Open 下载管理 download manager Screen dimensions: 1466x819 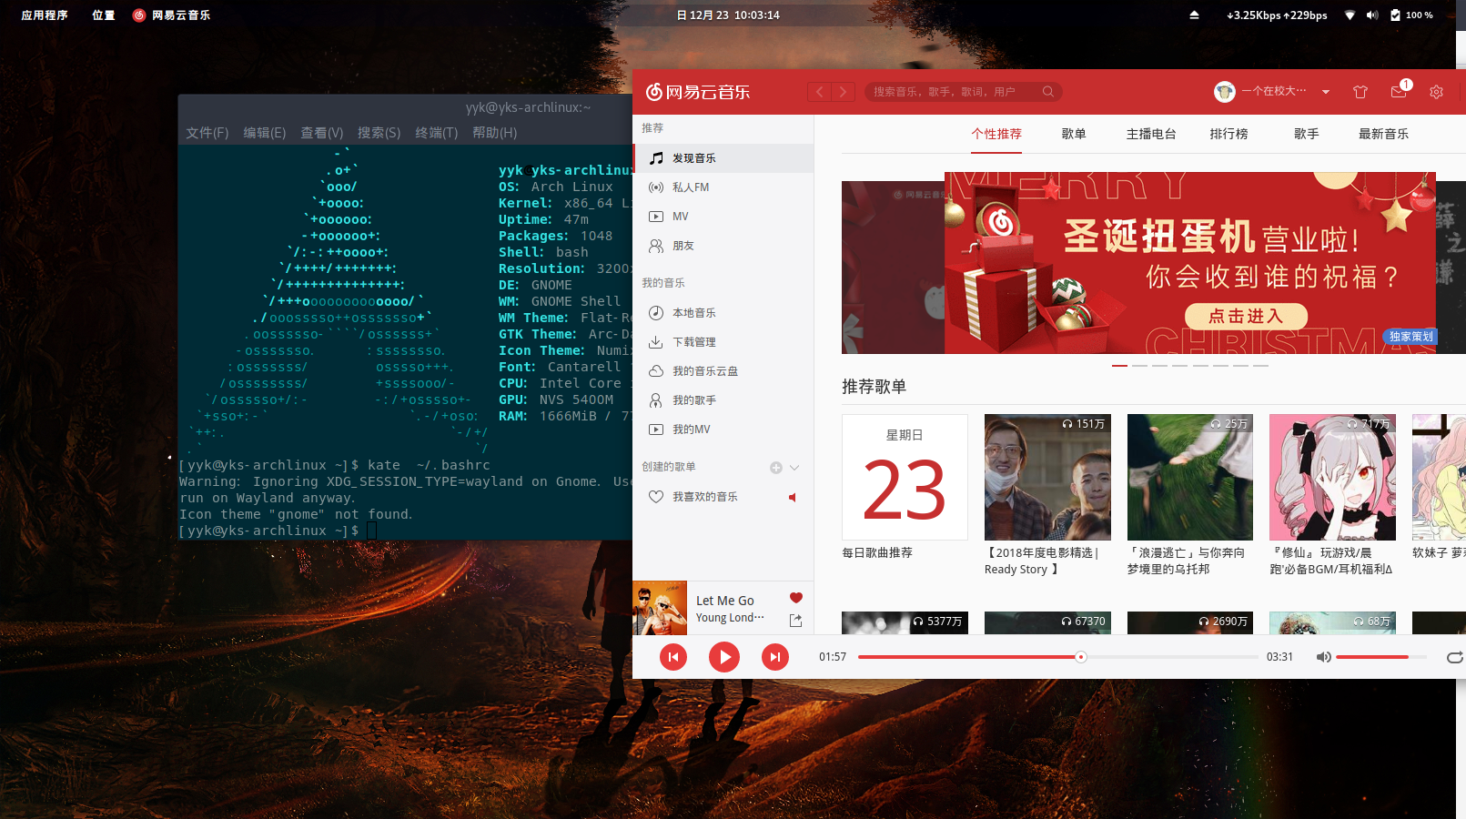(x=723, y=342)
